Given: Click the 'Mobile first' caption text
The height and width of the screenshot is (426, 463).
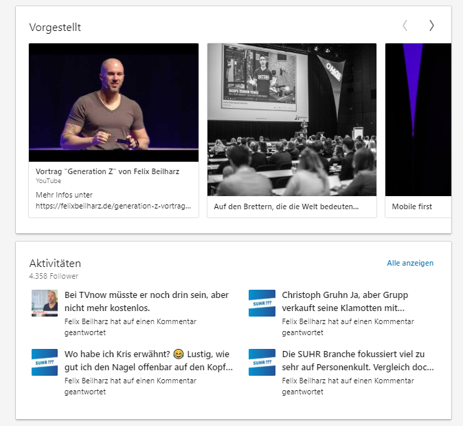Looking at the screenshot, I should (412, 206).
